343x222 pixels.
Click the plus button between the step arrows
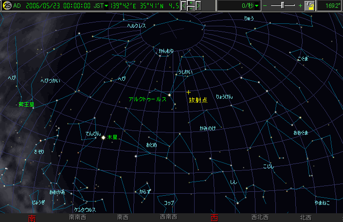pyautogui.click(x=192, y=3)
